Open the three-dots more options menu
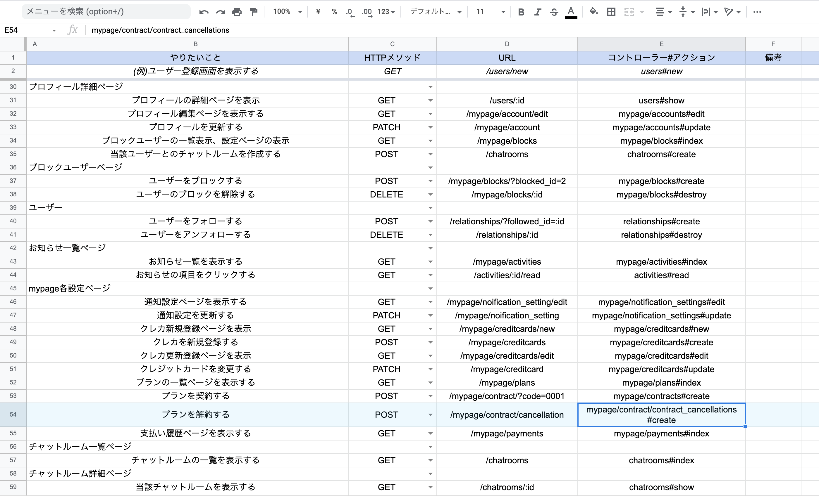This screenshot has height=496, width=819. click(757, 12)
